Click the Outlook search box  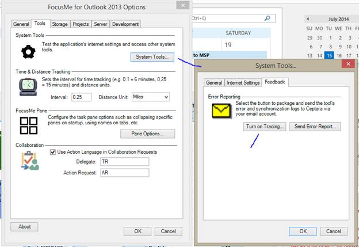tap(233, 18)
